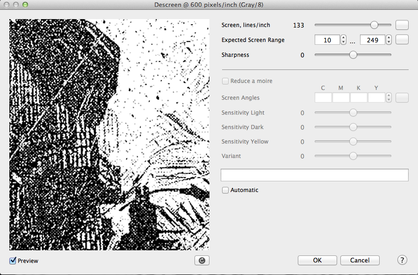Click the M screen angle field

pos(341,97)
